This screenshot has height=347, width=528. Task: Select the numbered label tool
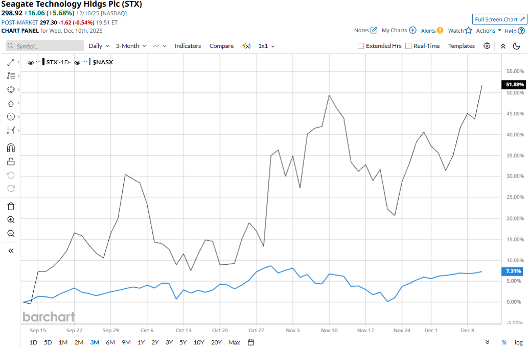click(11, 117)
